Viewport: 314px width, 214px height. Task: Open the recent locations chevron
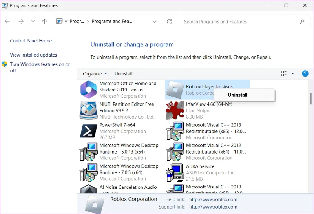(x=33, y=21)
